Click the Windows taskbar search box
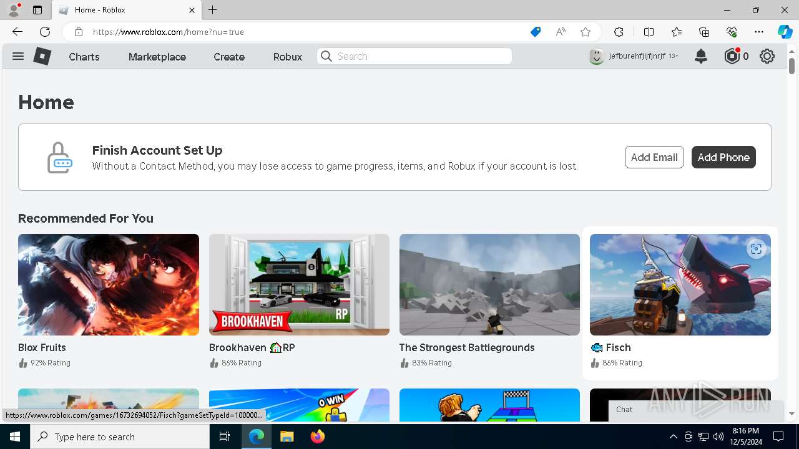The image size is (799, 449). pos(120,437)
